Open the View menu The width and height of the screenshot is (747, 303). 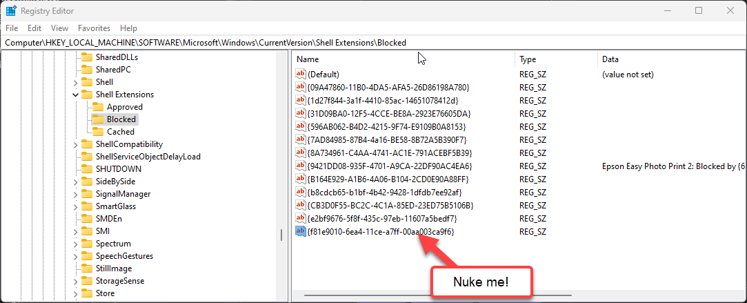click(59, 28)
